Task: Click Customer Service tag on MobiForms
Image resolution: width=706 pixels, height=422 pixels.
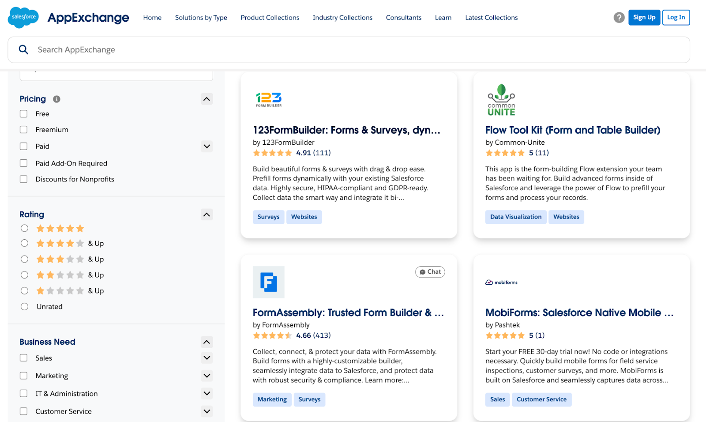Action: 542,399
